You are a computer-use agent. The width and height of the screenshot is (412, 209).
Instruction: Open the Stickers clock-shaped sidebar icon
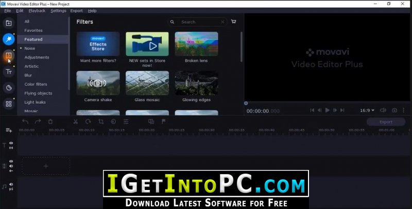point(9,88)
